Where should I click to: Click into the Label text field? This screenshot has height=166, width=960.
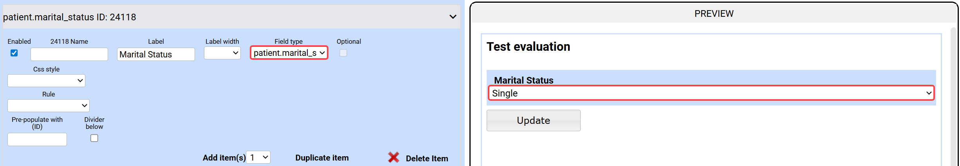click(156, 54)
